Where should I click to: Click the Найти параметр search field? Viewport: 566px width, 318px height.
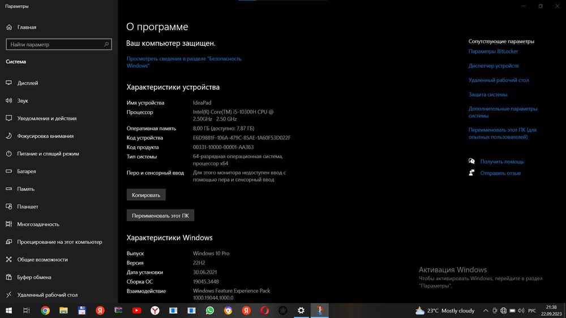point(59,44)
